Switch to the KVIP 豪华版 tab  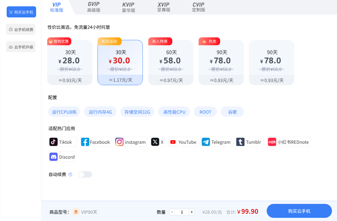129,7
